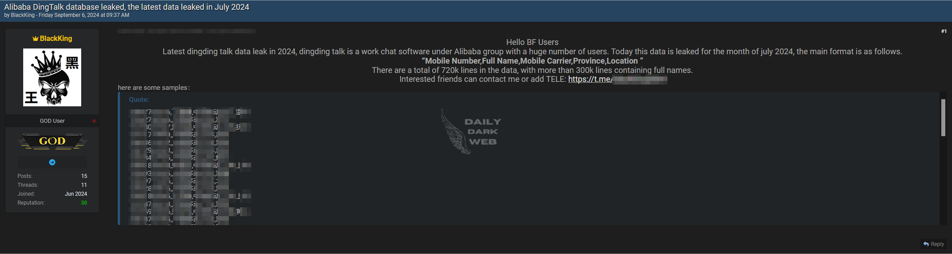Click the Reputation value 30
The height and width of the screenshot is (254, 952).
click(84, 203)
